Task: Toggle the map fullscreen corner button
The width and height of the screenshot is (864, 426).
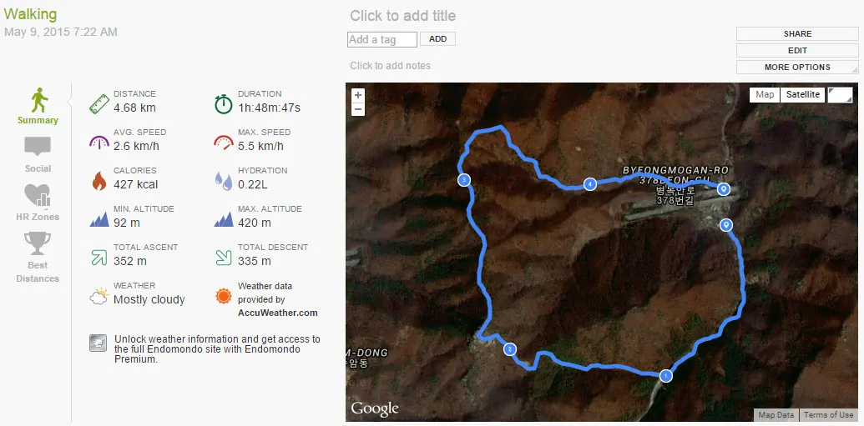Action: (x=840, y=94)
